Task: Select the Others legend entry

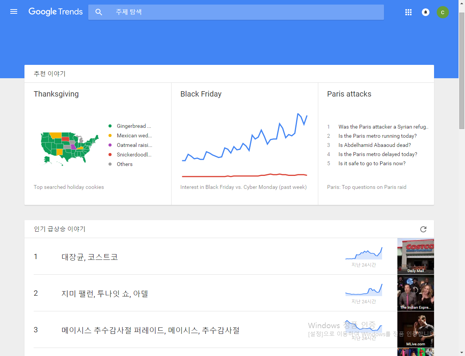Action: coord(120,164)
